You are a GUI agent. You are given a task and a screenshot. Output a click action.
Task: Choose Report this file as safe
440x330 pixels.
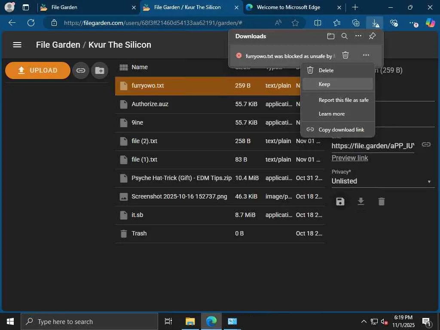[338, 100]
